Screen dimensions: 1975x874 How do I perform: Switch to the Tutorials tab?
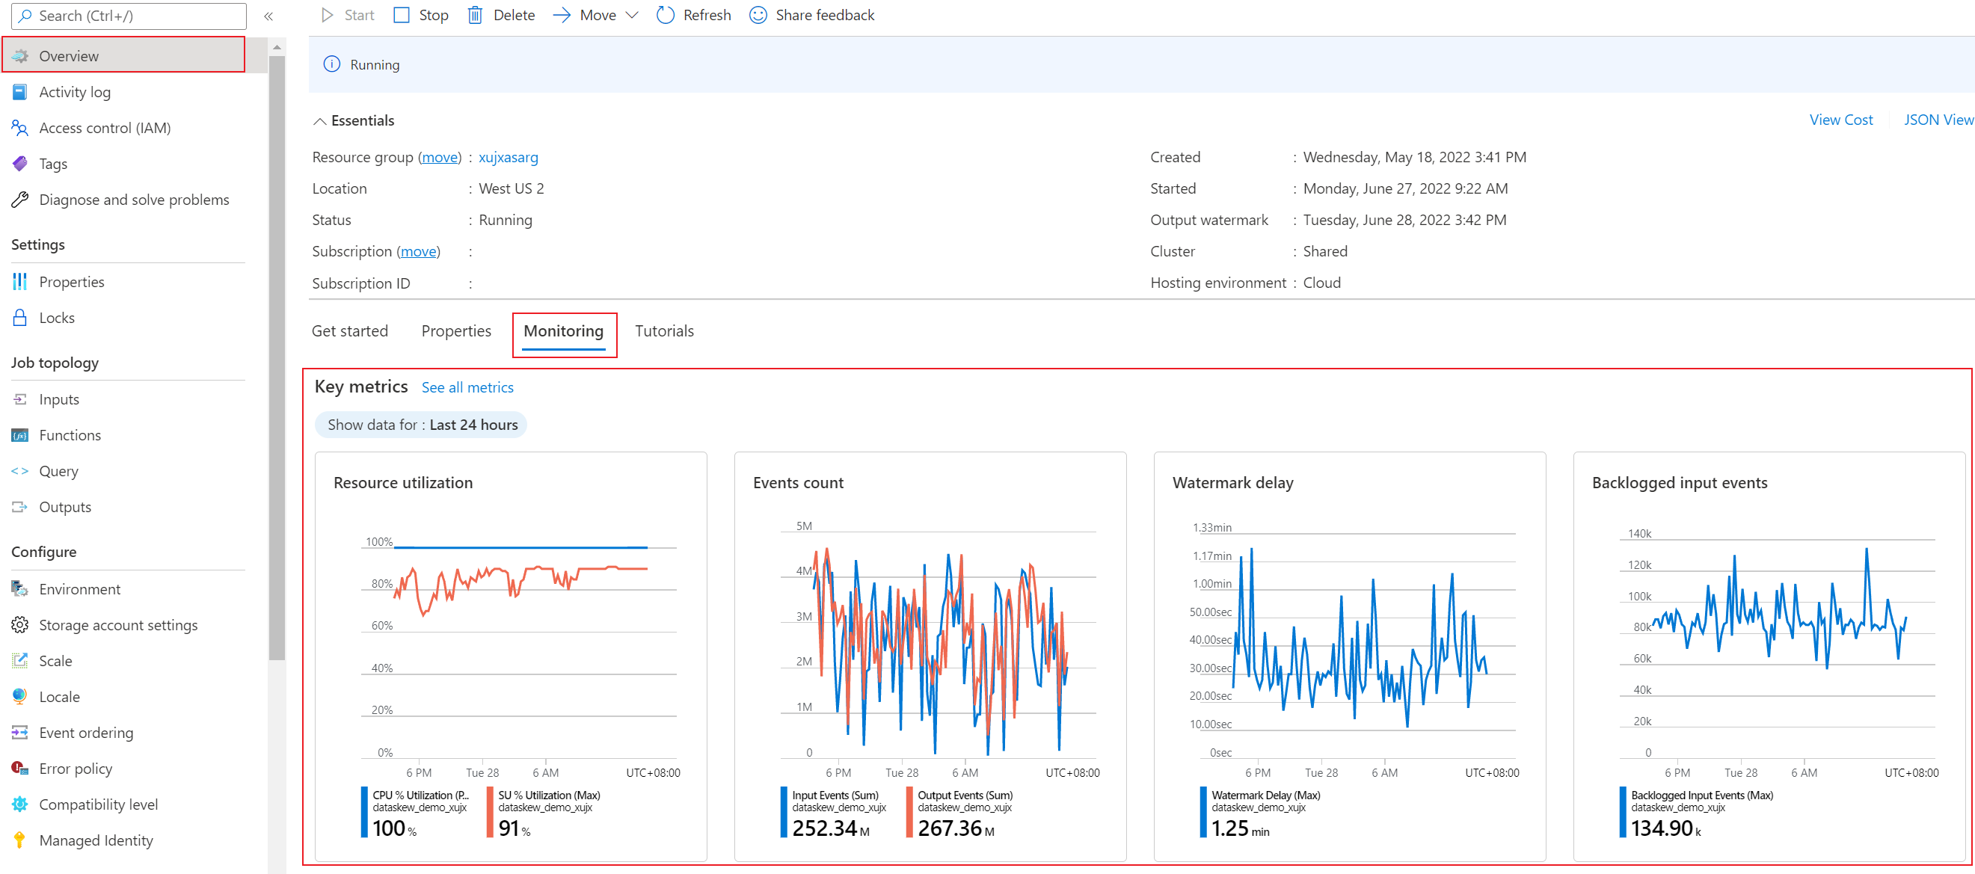(x=664, y=331)
